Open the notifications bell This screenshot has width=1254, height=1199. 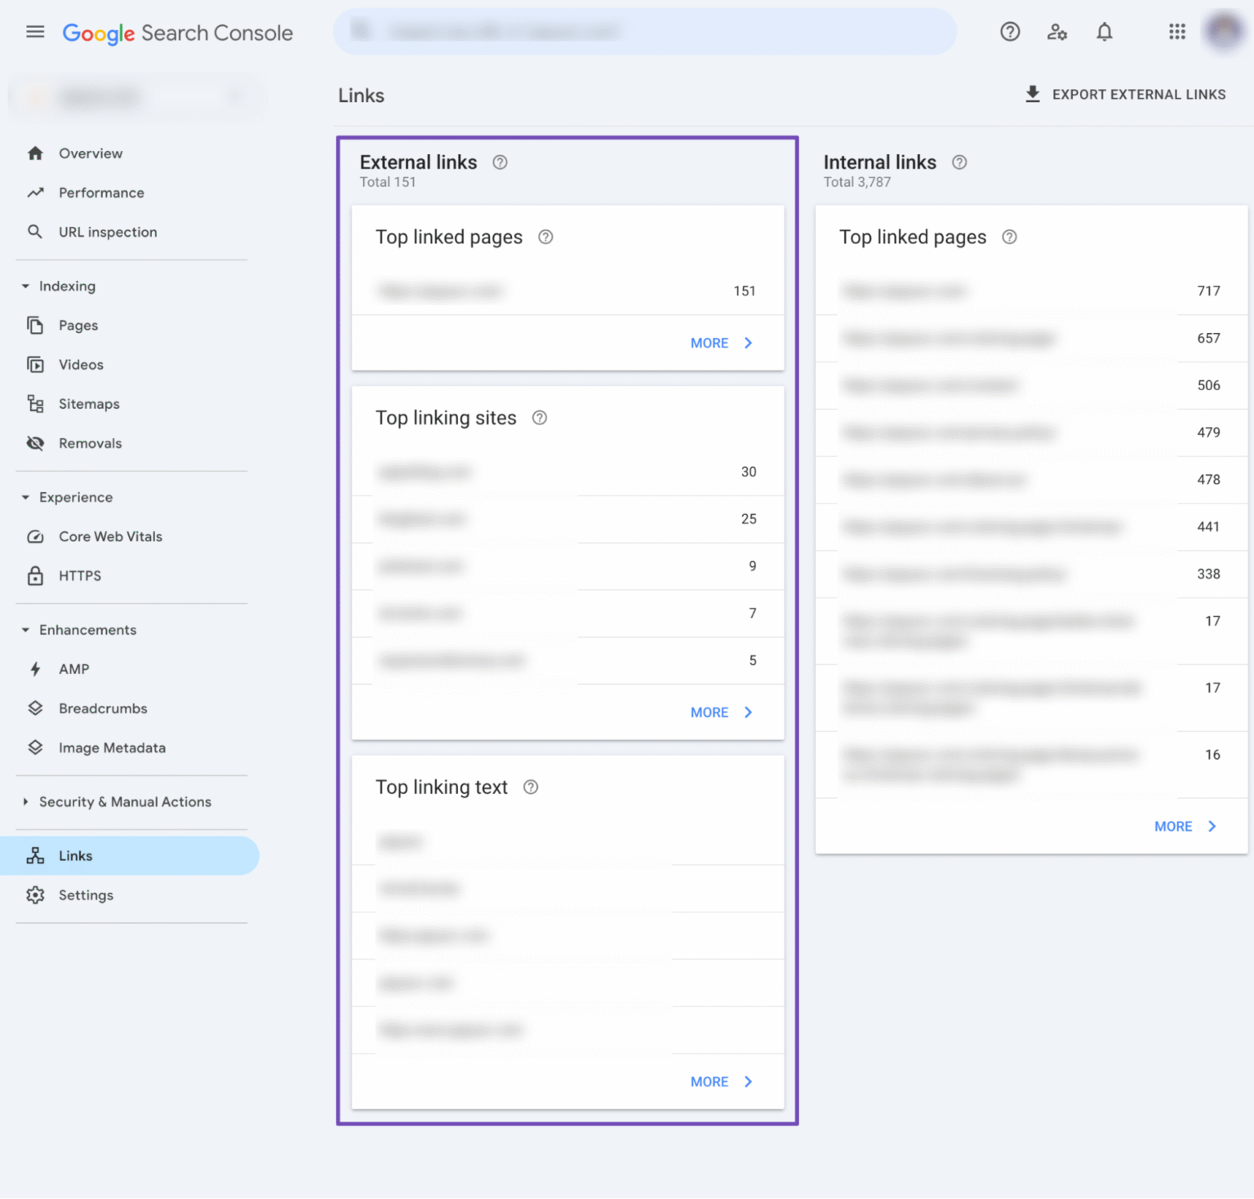click(x=1104, y=32)
